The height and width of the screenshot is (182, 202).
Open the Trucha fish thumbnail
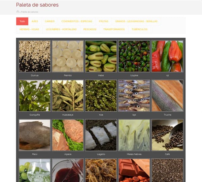(167, 96)
